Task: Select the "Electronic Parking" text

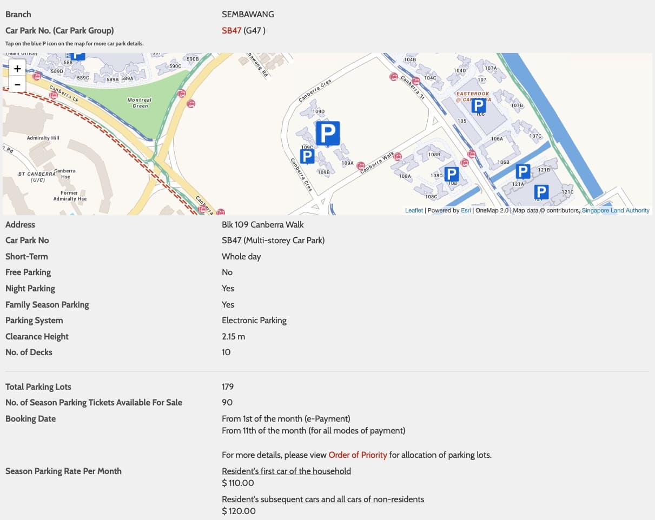Action: point(254,320)
